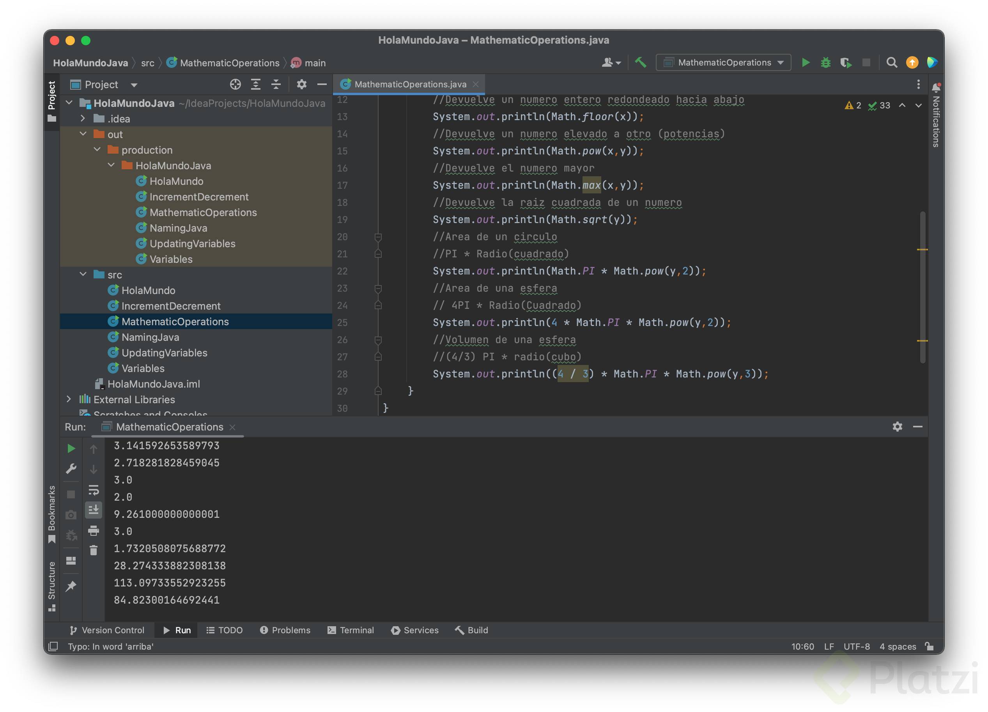Open Project panel options gear
This screenshot has height=712, width=988.
pos(301,85)
